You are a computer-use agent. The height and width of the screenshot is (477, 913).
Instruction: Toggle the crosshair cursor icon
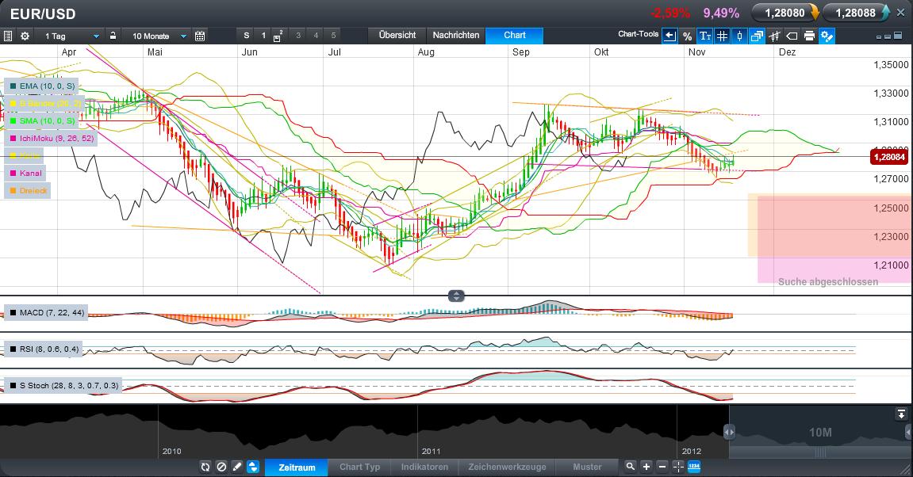pos(677,467)
